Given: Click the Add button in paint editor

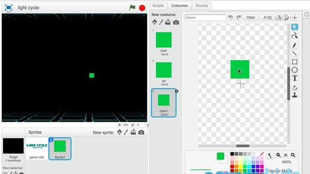Looking at the screenshot, I should (267, 17).
